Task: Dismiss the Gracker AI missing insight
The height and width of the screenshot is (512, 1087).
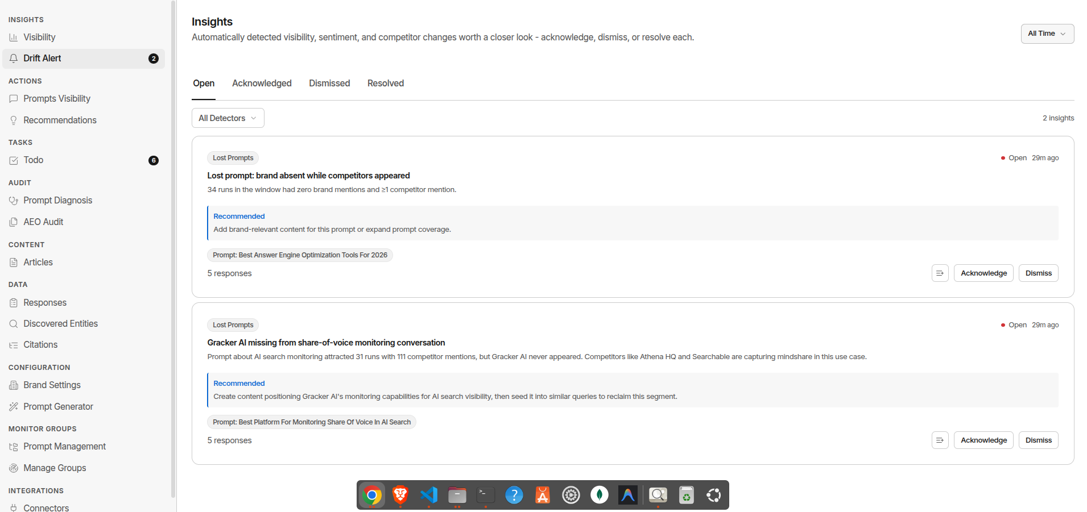Action: (x=1038, y=440)
